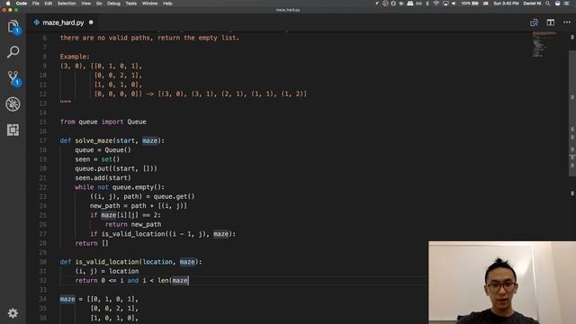Click line number 30 in the gutter
The height and width of the screenshot is (324, 576).
tap(42, 262)
